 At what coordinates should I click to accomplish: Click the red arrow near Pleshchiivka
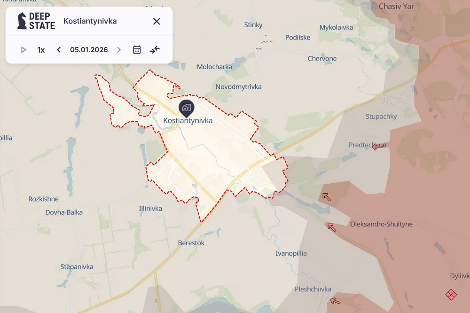335,301
